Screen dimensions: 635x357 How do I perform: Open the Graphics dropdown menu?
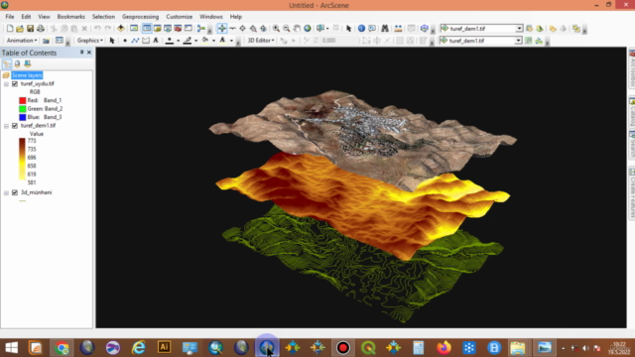pos(90,41)
